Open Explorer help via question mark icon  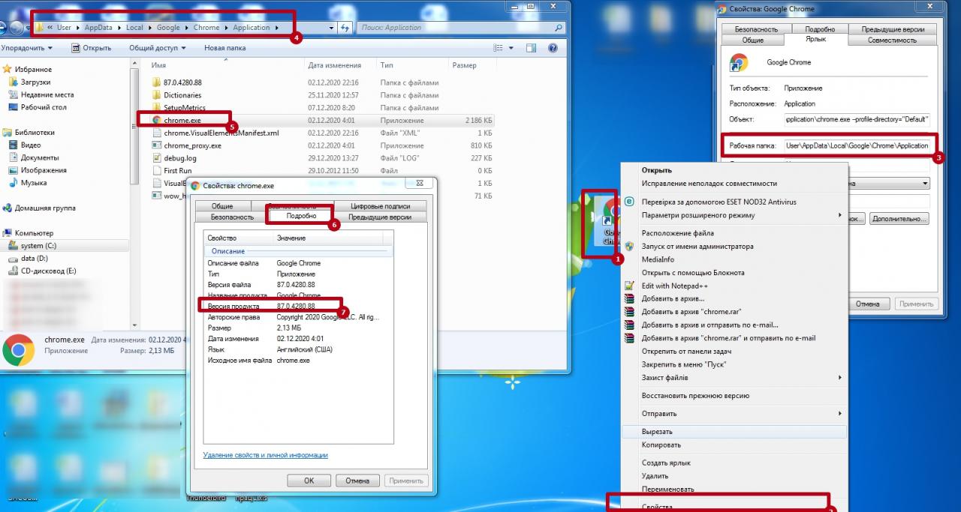tap(553, 48)
